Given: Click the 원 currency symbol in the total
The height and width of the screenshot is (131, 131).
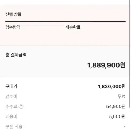Looking at the screenshot, I should [123, 65].
